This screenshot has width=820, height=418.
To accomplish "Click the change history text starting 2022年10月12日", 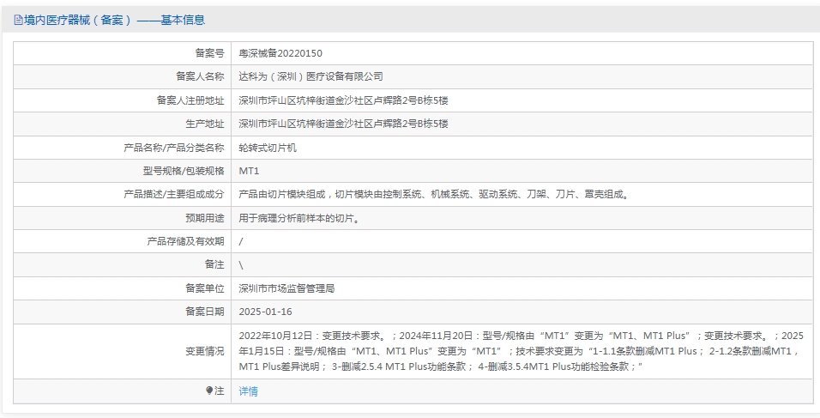I will click(x=521, y=352).
